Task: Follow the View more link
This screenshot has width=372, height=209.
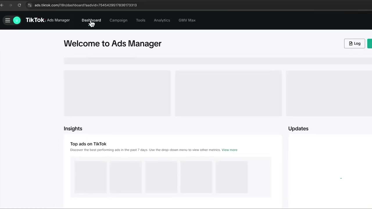Action: [x=229, y=150]
